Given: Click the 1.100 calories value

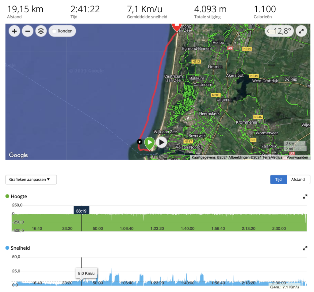Looking at the screenshot, I should 265,9.
